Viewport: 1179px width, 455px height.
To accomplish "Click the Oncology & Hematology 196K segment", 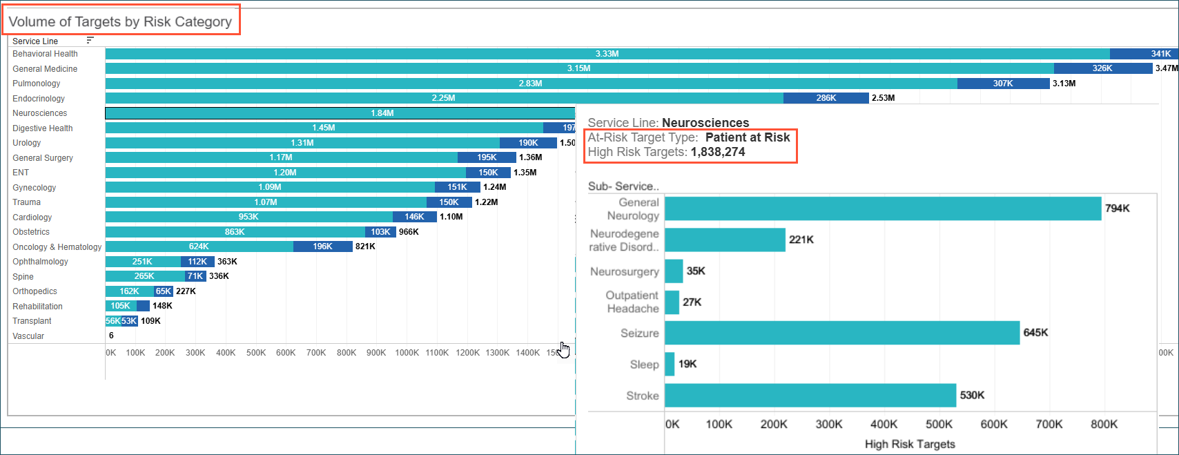I will [322, 246].
